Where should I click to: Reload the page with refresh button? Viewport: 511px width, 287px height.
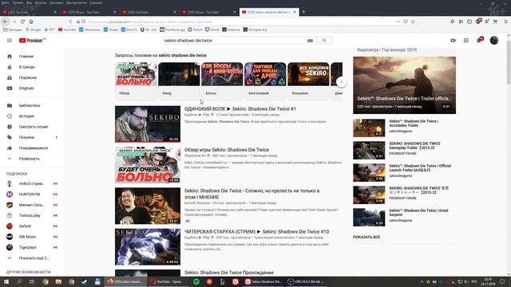click(22, 22)
